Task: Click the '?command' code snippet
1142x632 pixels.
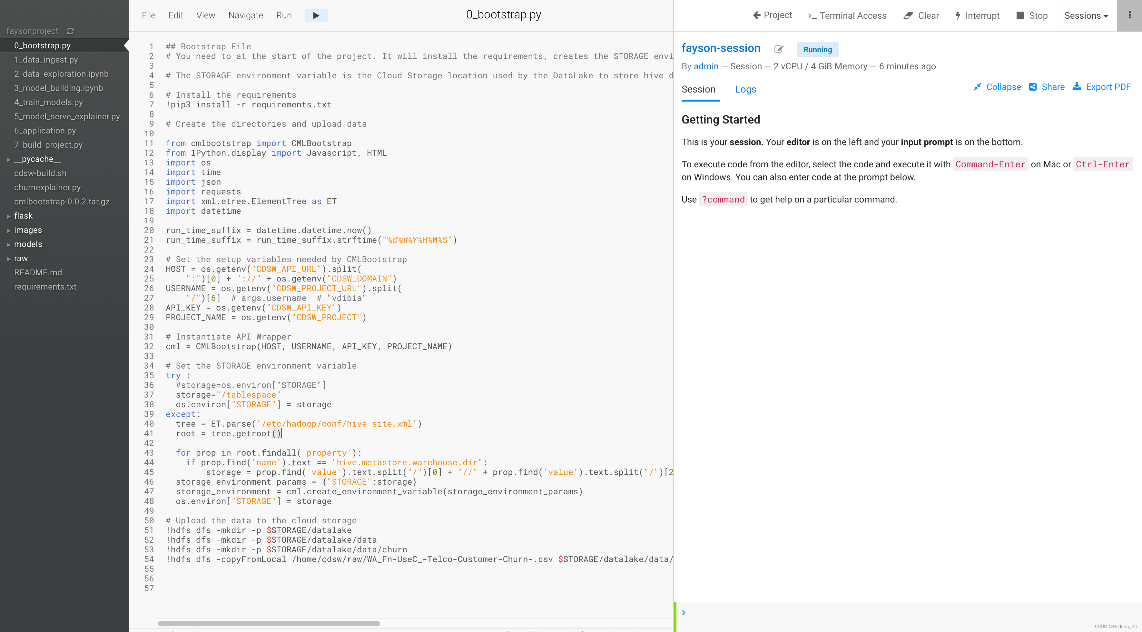Action: click(723, 200)
